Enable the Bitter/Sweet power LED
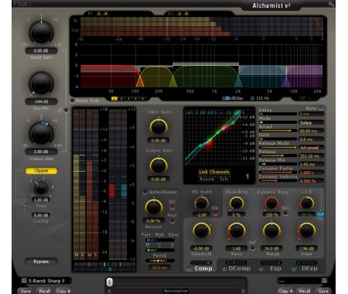The width and height of the screenshot is (348, 294). pyautogui.click(x=145, y=192)
